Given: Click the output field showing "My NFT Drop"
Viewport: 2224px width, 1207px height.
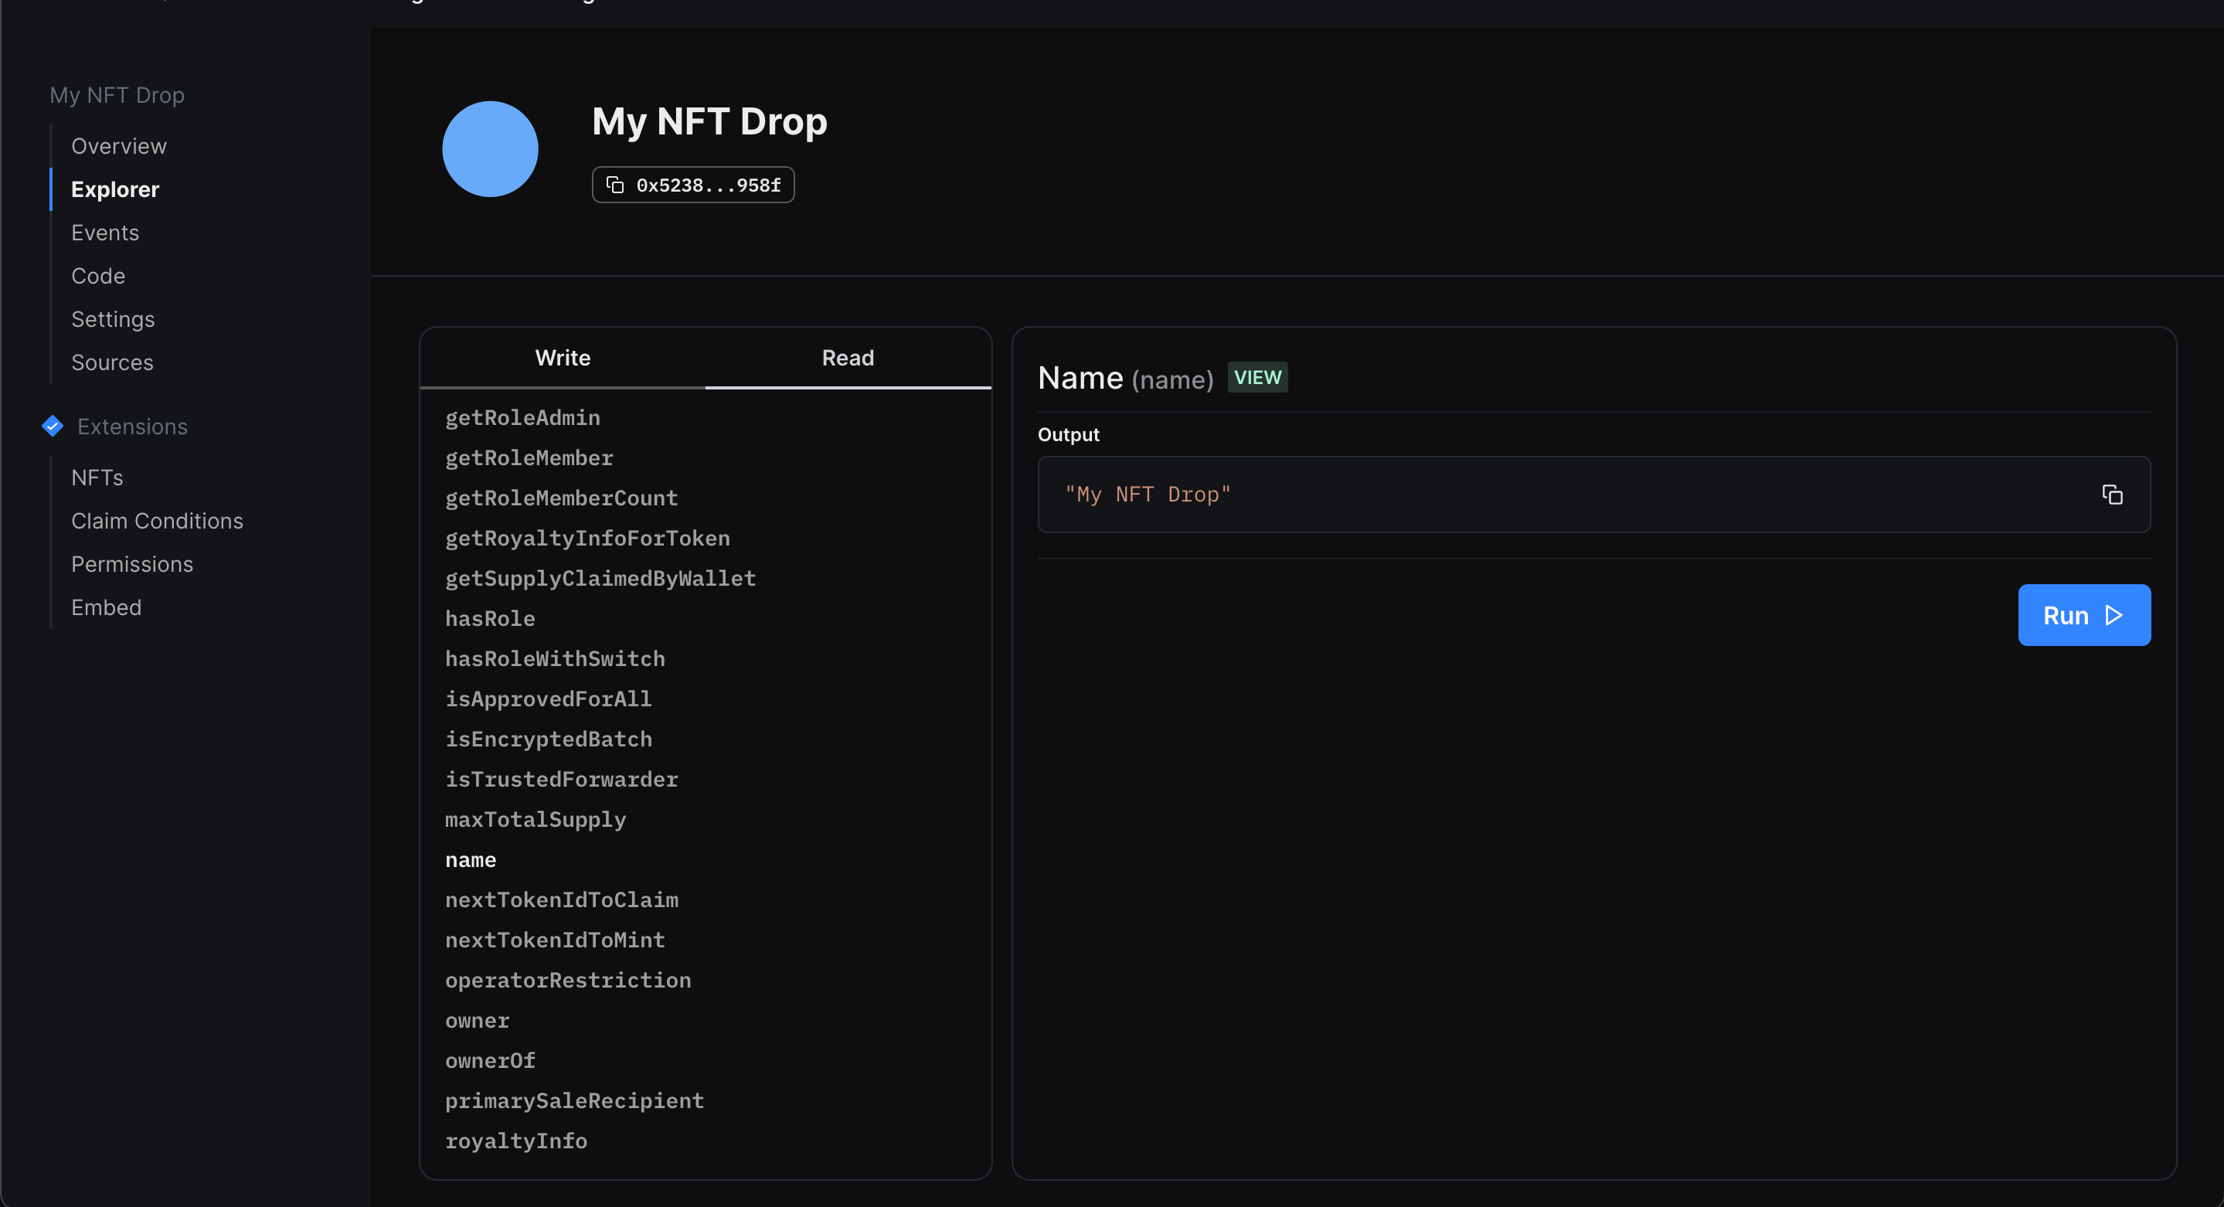Looking at the screenshot, I should pyautogui.click(x=1467, y=494).
